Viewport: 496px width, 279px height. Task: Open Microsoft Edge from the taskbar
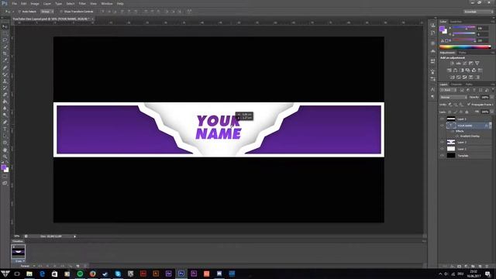(42, 274)
